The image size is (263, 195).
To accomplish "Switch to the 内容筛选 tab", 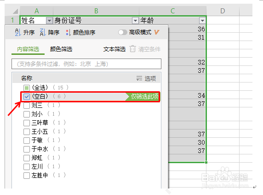I will pos(28,49).
